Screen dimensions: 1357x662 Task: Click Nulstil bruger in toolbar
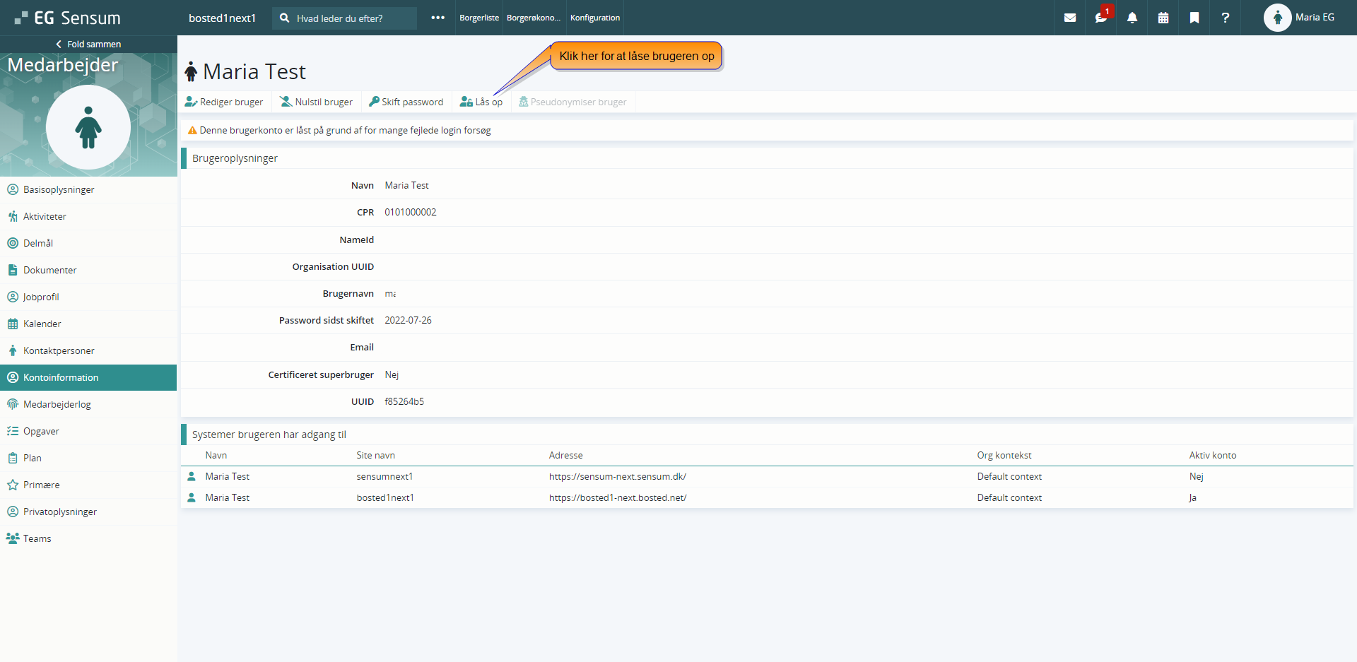317,102
